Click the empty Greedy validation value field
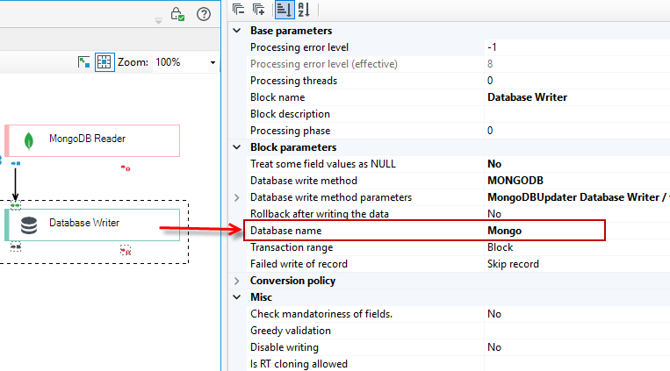 click(x=577, y=331)
